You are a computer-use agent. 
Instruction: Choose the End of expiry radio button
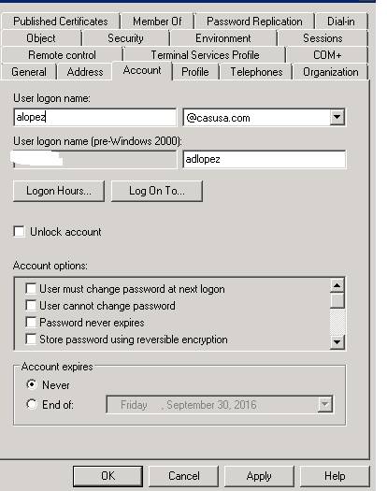click(32, 404)
